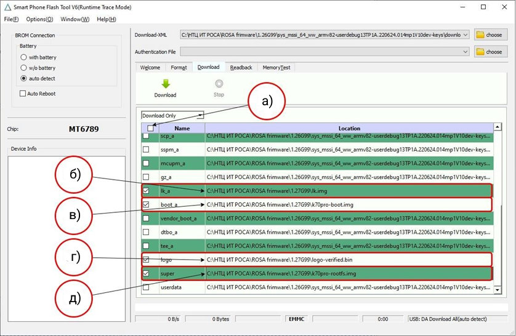Image resolution: width=516 pixels, height=336 pixels.
Task: Switch to the Format tab
Action: point(179,67)
